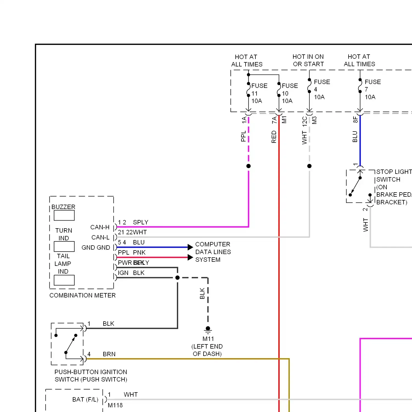Click the 12C connector pin label
This screenshot has width=412, height=412.
(305, 121)
